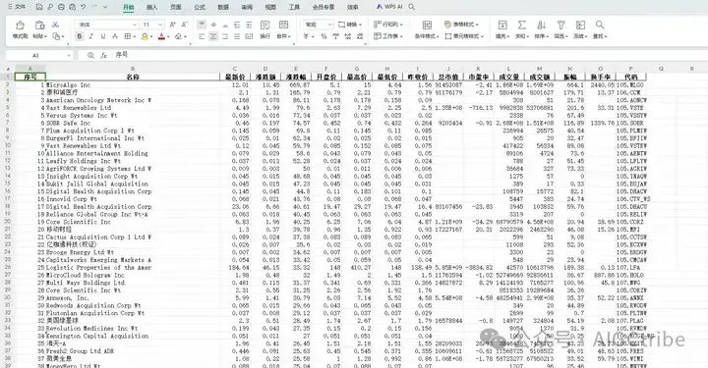The width and height of the screenshot is (708, 368).
Task: Click the Sort (排序) icon
Action: coord(541,26)
